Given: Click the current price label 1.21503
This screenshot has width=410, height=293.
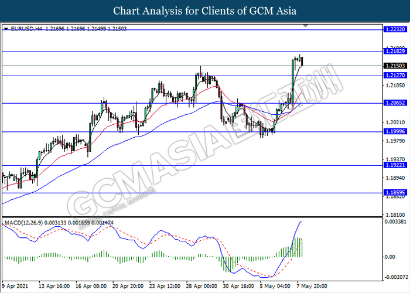Looking at the screenshot, I should click(395, 66).
